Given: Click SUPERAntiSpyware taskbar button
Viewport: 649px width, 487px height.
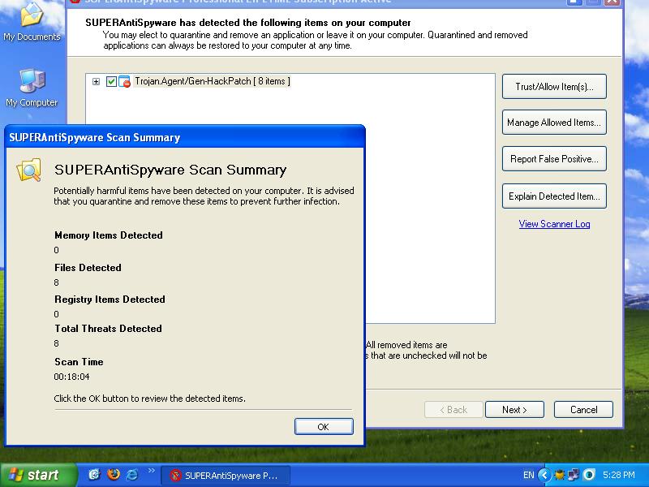Looking at the screenshot, I should [x=226, y=476].
